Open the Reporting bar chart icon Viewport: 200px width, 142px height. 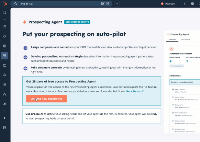(5, 104)
